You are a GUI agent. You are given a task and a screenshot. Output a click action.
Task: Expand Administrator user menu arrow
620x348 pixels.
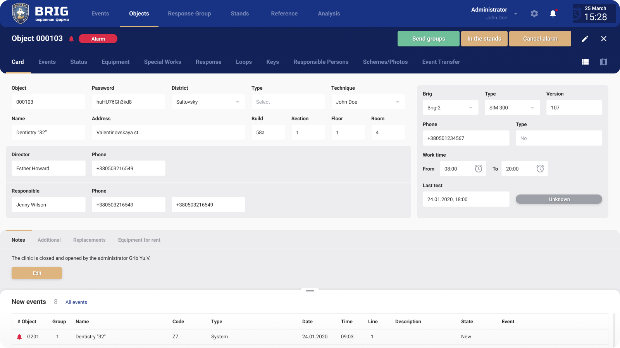(x=516, y=14)
